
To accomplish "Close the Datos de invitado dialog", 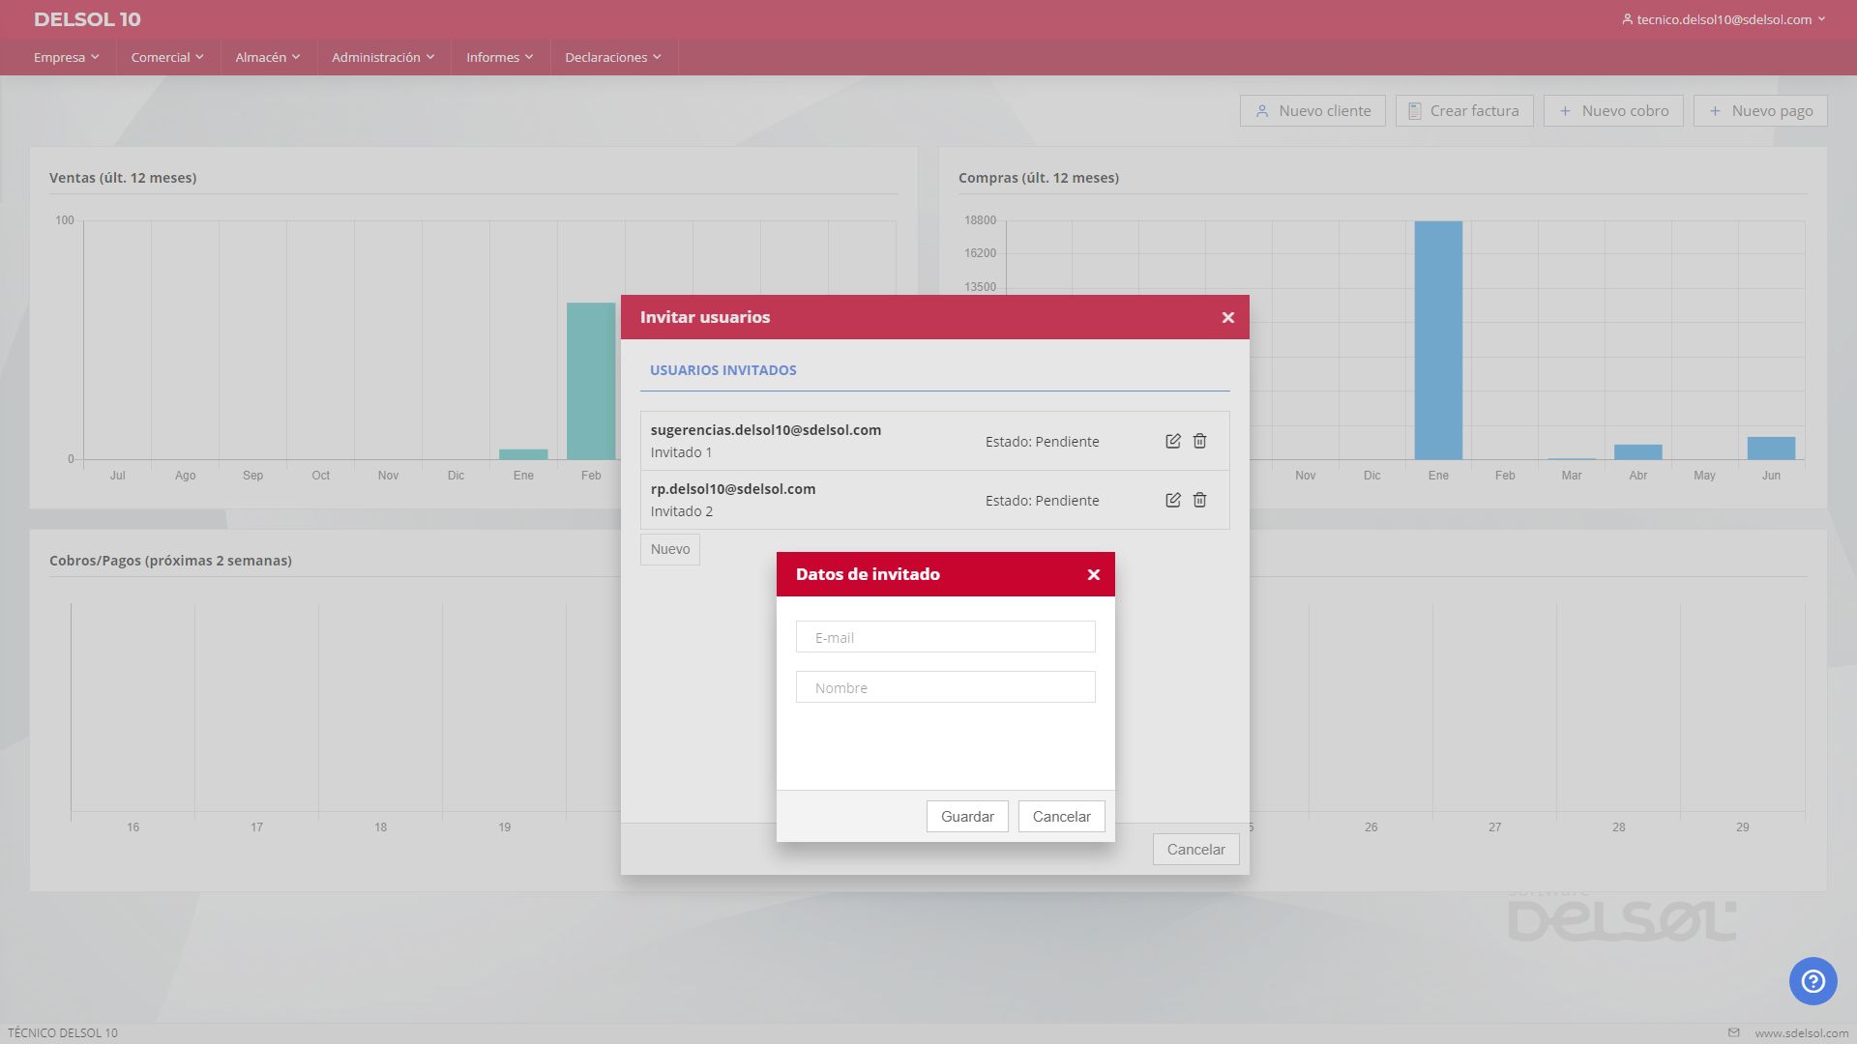I will (x=1094, y=574).
